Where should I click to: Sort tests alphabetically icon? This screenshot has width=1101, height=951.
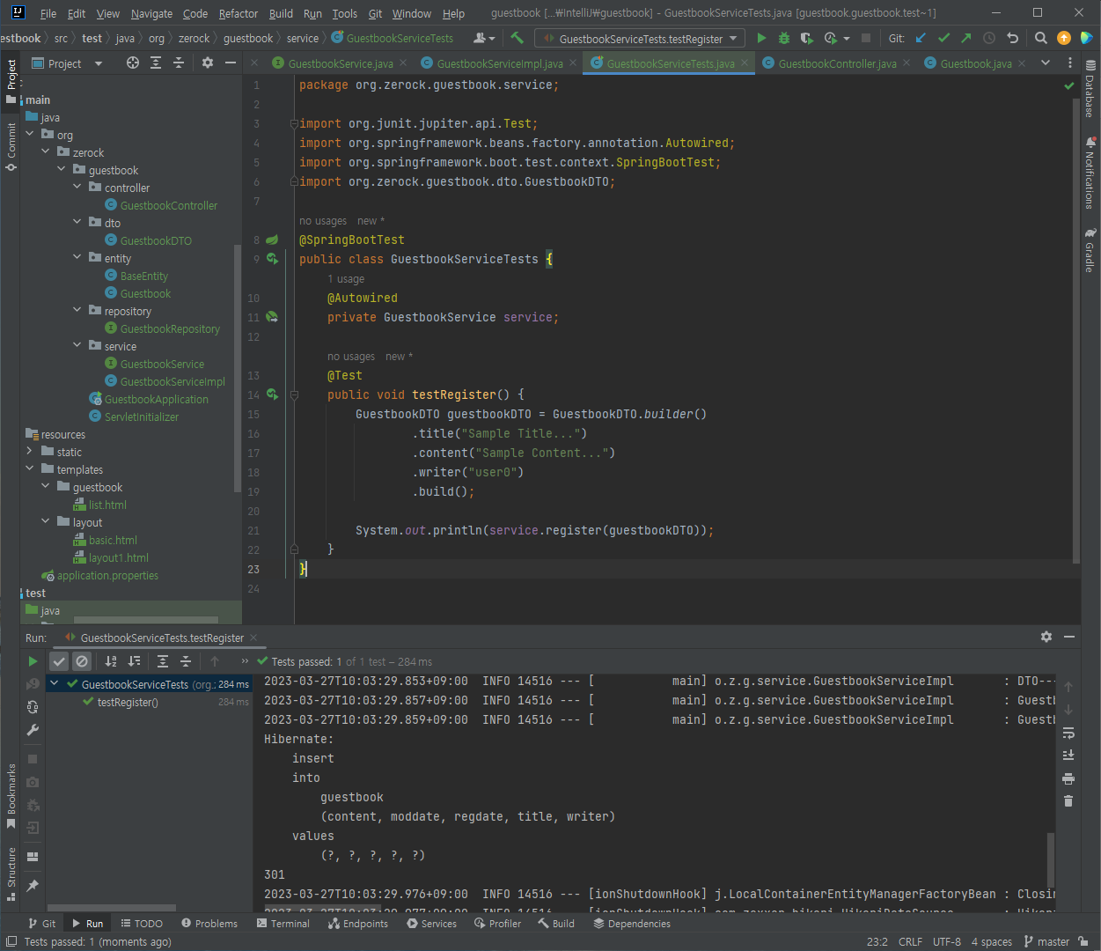click(x=111, y=661)
